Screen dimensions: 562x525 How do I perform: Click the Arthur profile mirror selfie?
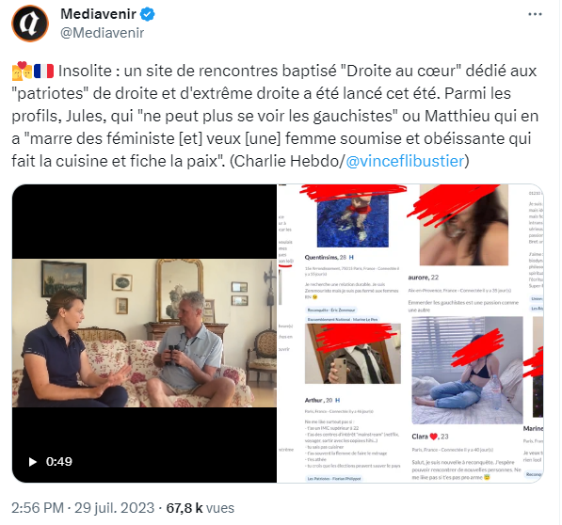click(x=353, y=354)
